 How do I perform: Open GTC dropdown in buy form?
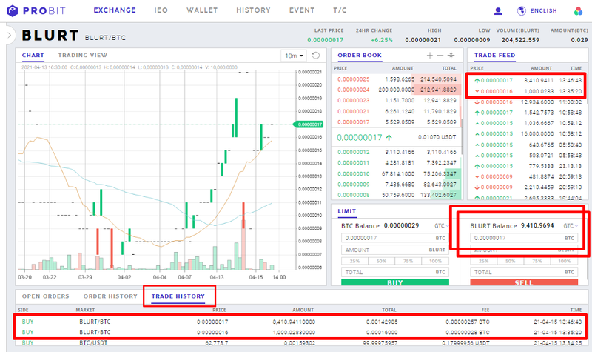point(441,226)
